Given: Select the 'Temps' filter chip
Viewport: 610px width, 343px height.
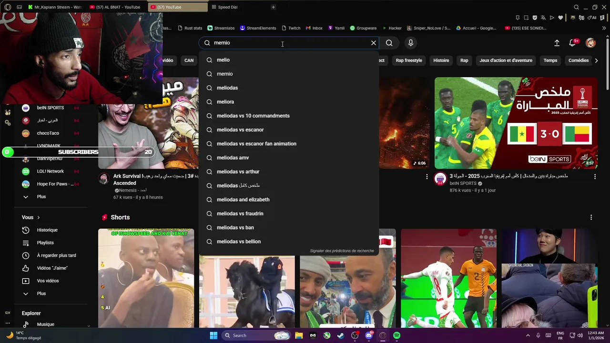Looking at the screenshot, I should coord(550,61).
